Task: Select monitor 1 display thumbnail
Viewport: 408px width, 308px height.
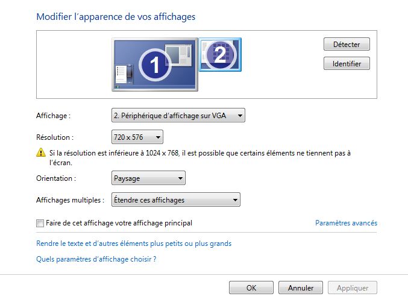Action: pos(154,65)
